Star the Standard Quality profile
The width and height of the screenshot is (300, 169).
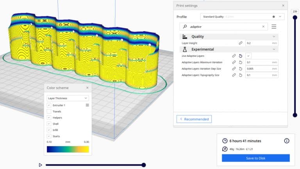(x=273, y=17)
